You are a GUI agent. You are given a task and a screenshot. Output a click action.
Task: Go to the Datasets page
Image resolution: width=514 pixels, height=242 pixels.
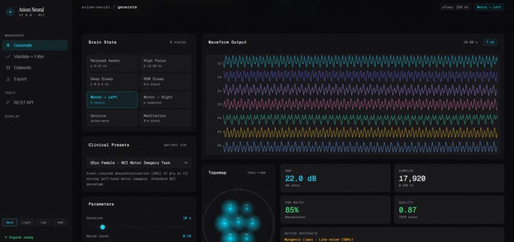(35, 68)
